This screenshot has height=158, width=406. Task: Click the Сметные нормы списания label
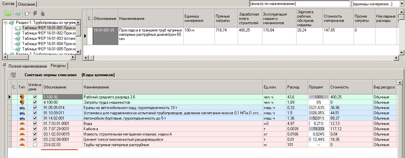pos(50,75)
